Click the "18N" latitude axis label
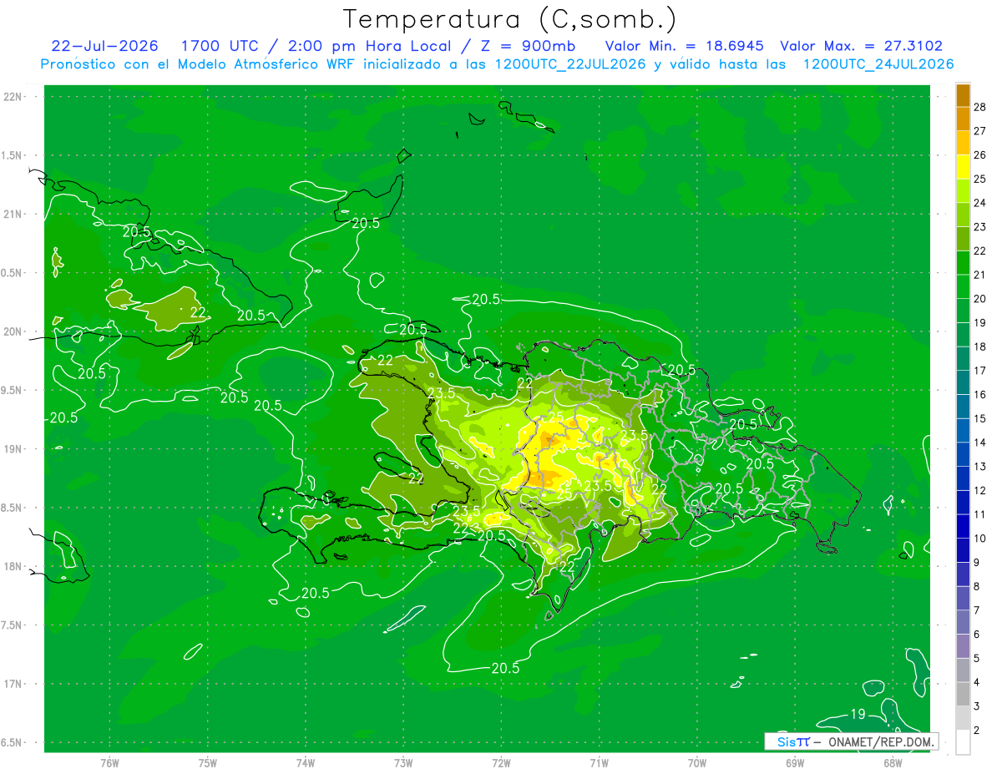This screenshot has height=774, width=1002. click(x=13, y=567)
